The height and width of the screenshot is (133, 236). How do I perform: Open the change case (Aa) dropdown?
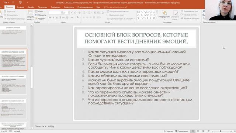click(72, 18)
